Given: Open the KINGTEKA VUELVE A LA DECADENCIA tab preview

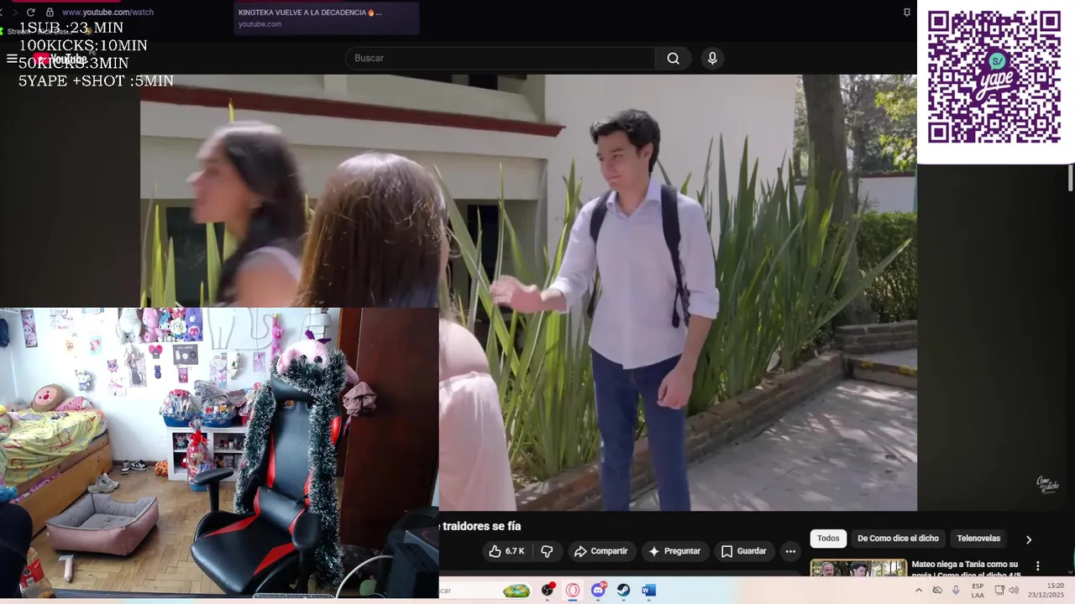Looking at the screenshot, I should (x=327, y=18).
